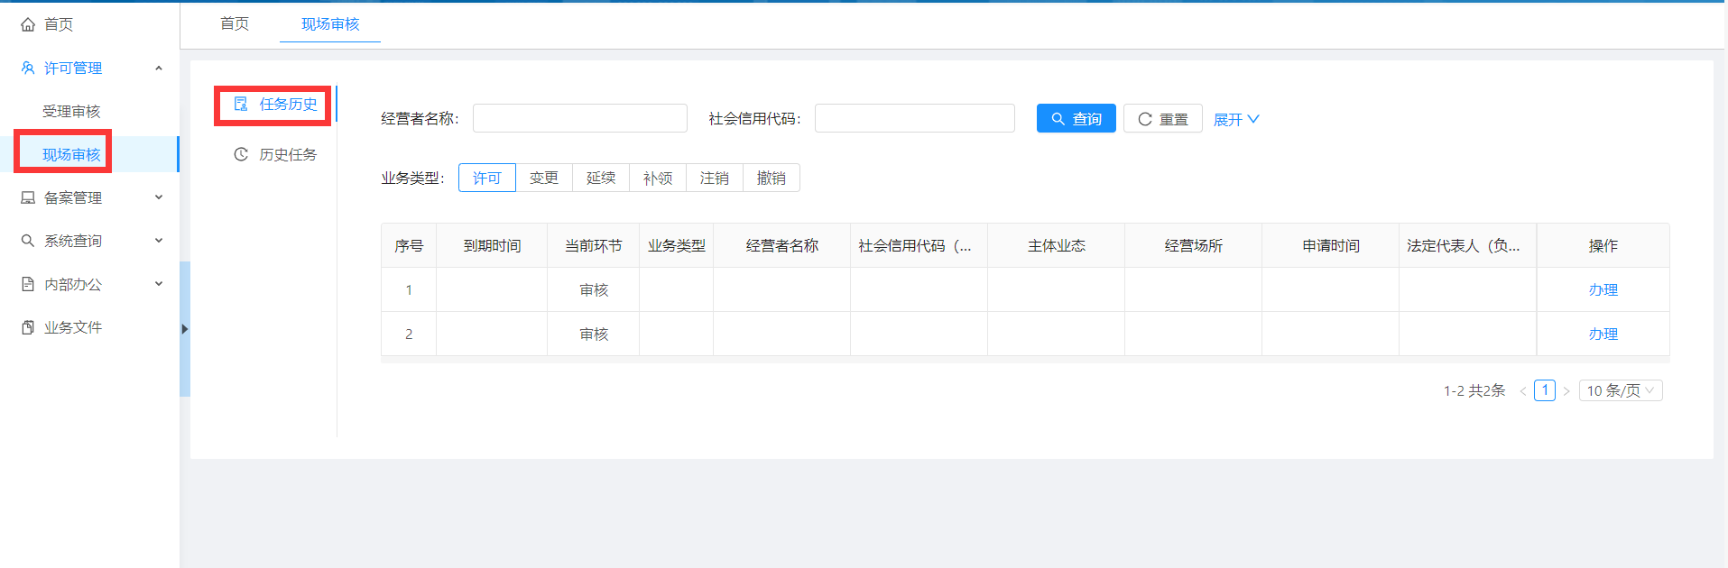
Task: Click the 任务历史 document icon
Action: click(241, 105)
